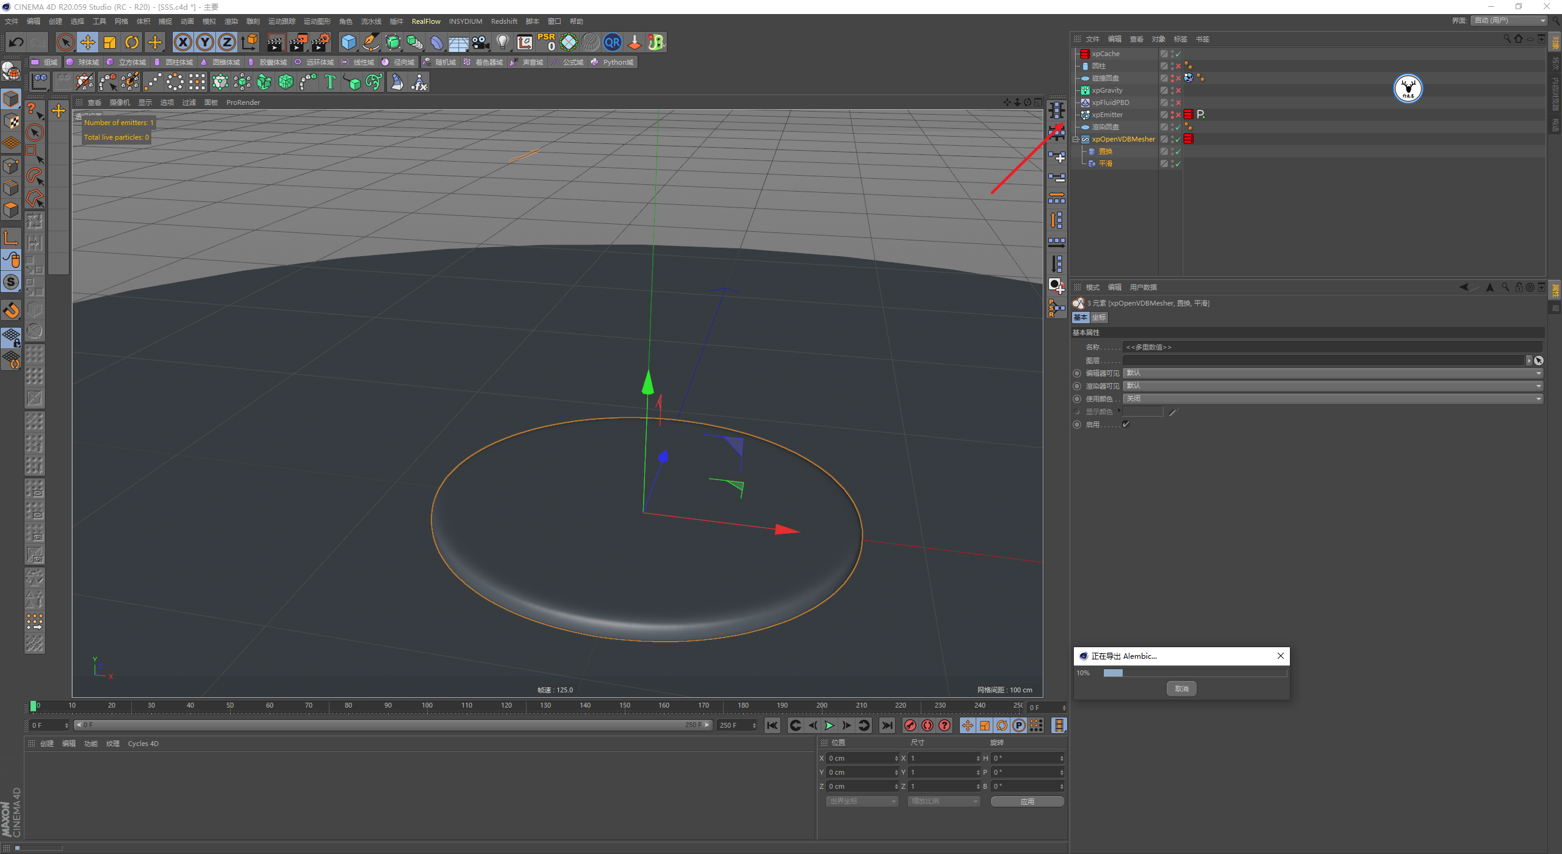This screenshot has height=854, width=1562.
Task: Collapse the xpOpenVDBMesher tree node
Action: (1076, 139)
